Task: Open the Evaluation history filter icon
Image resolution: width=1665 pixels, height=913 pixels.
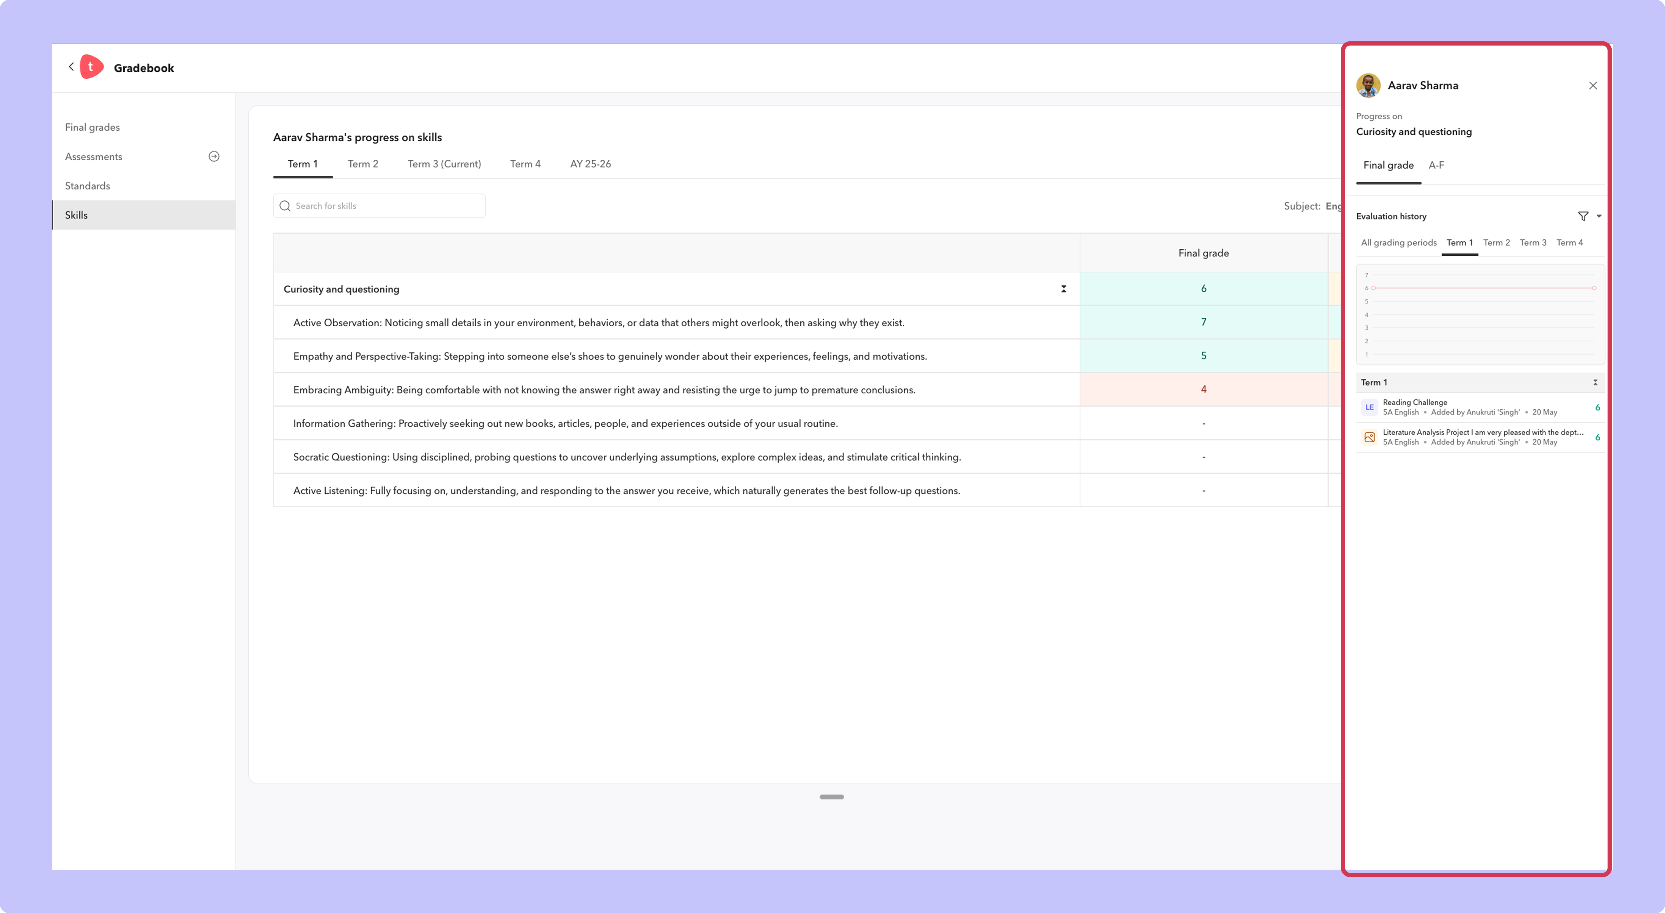Action: pos(1583,216)
